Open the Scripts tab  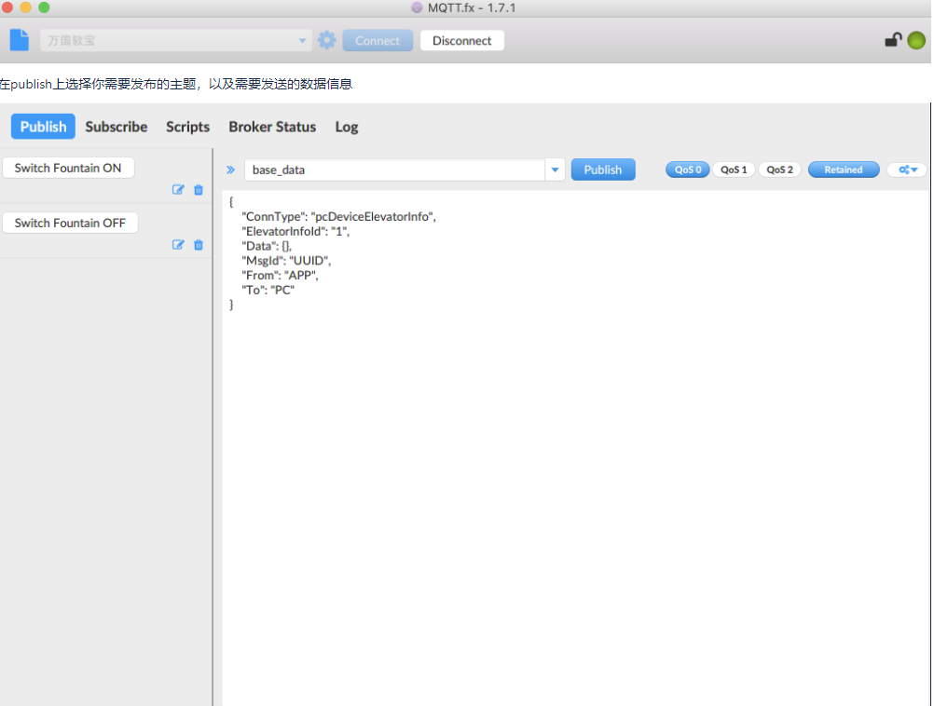[x=187, y=127]
